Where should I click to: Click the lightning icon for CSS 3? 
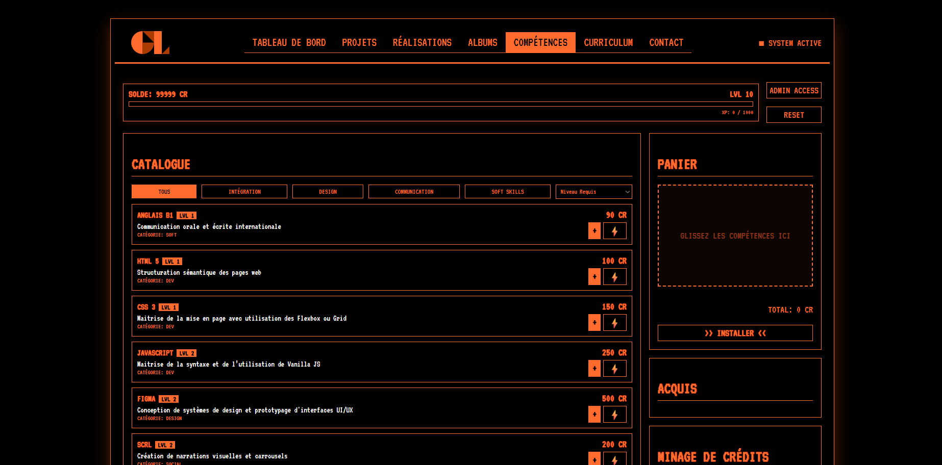click(615, 323)
